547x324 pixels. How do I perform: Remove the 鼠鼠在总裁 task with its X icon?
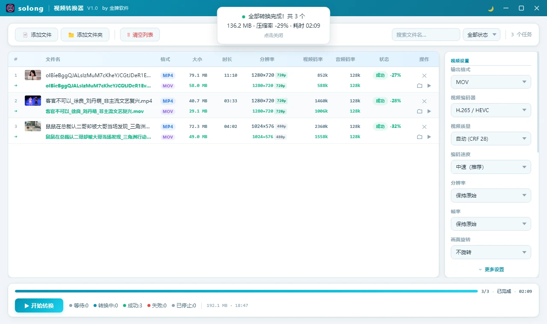coord(424,127)
